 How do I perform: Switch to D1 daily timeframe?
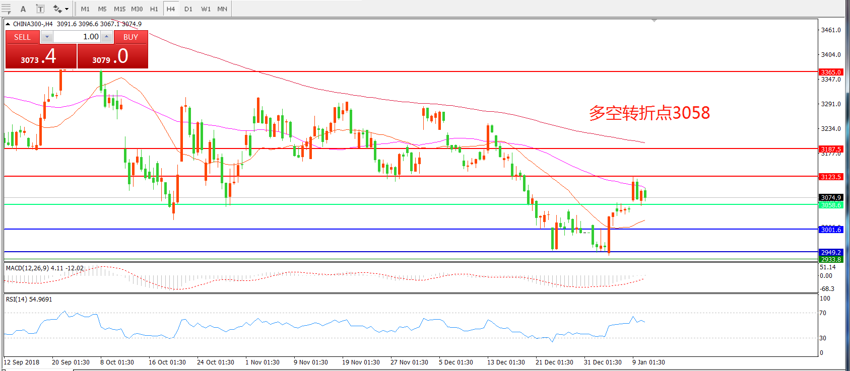(x=188, y=9)
